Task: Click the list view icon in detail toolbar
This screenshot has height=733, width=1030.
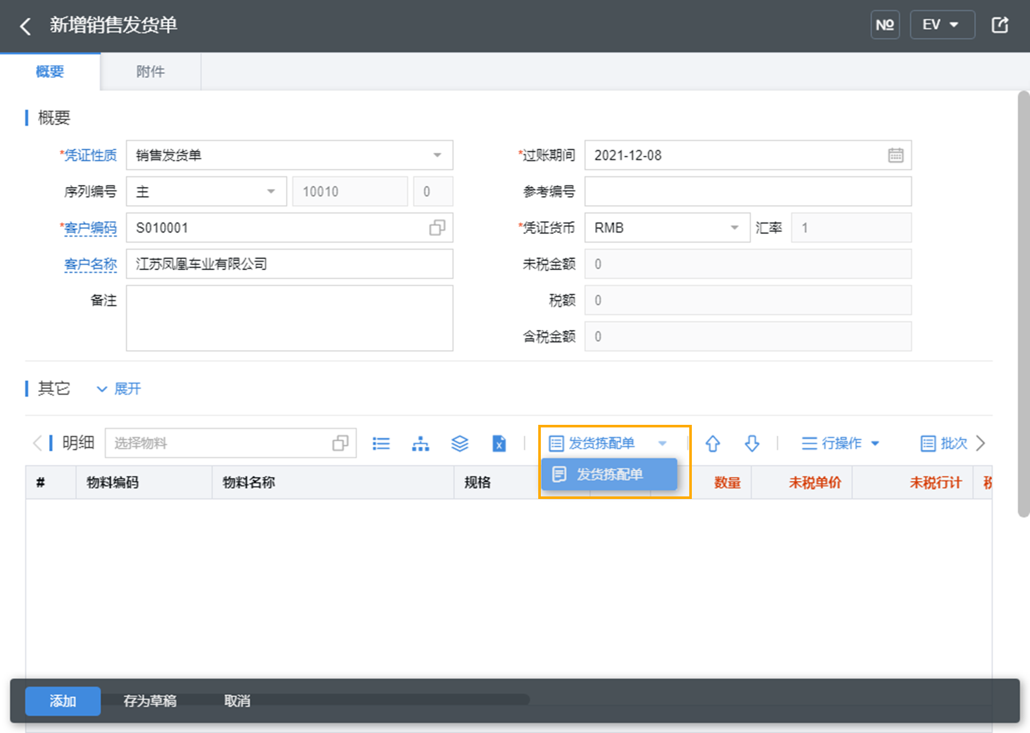Action: [x=381, y=444]
